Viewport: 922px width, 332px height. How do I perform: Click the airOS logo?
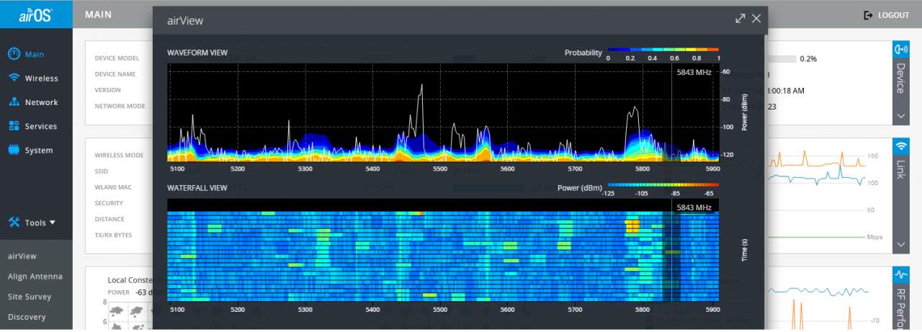pyautogui.click(x=36, y=14)
